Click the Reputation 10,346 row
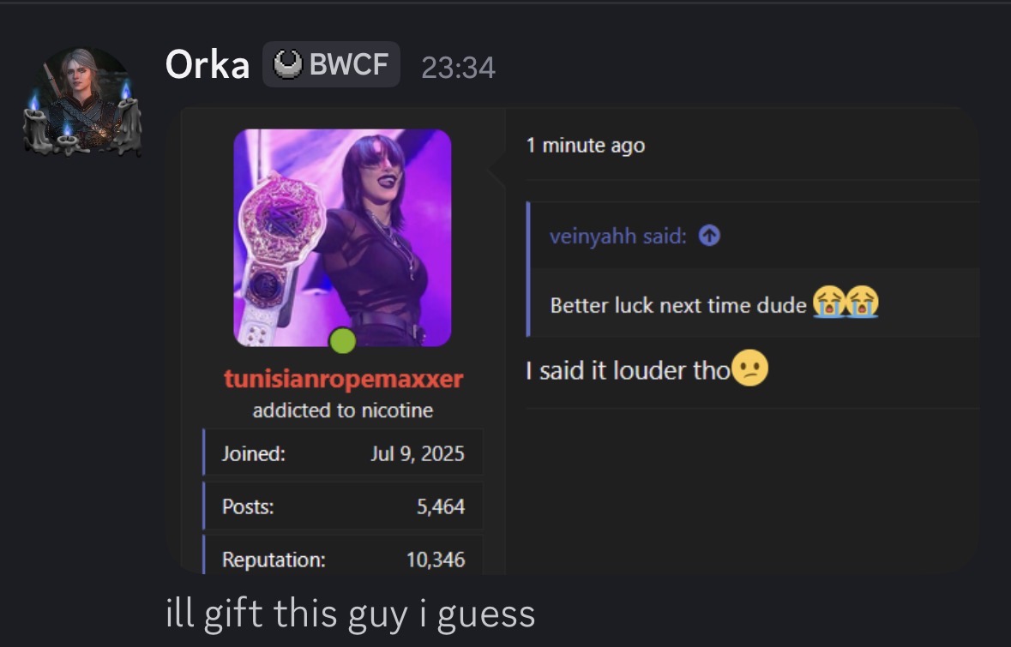1011x647 pixels. (342, 556)
